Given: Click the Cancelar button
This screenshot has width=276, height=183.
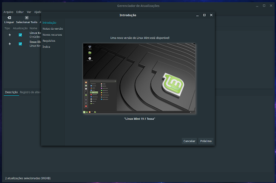Looking at the screenshot, I should pyautogui.click(x=189, y=141).
